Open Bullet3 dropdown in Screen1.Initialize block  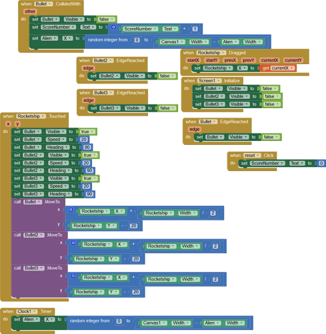[215, 104]
